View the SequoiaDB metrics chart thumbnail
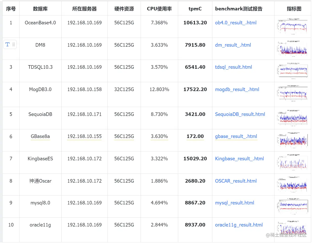Viewport: 313px width, 244px height. point(293,118)
